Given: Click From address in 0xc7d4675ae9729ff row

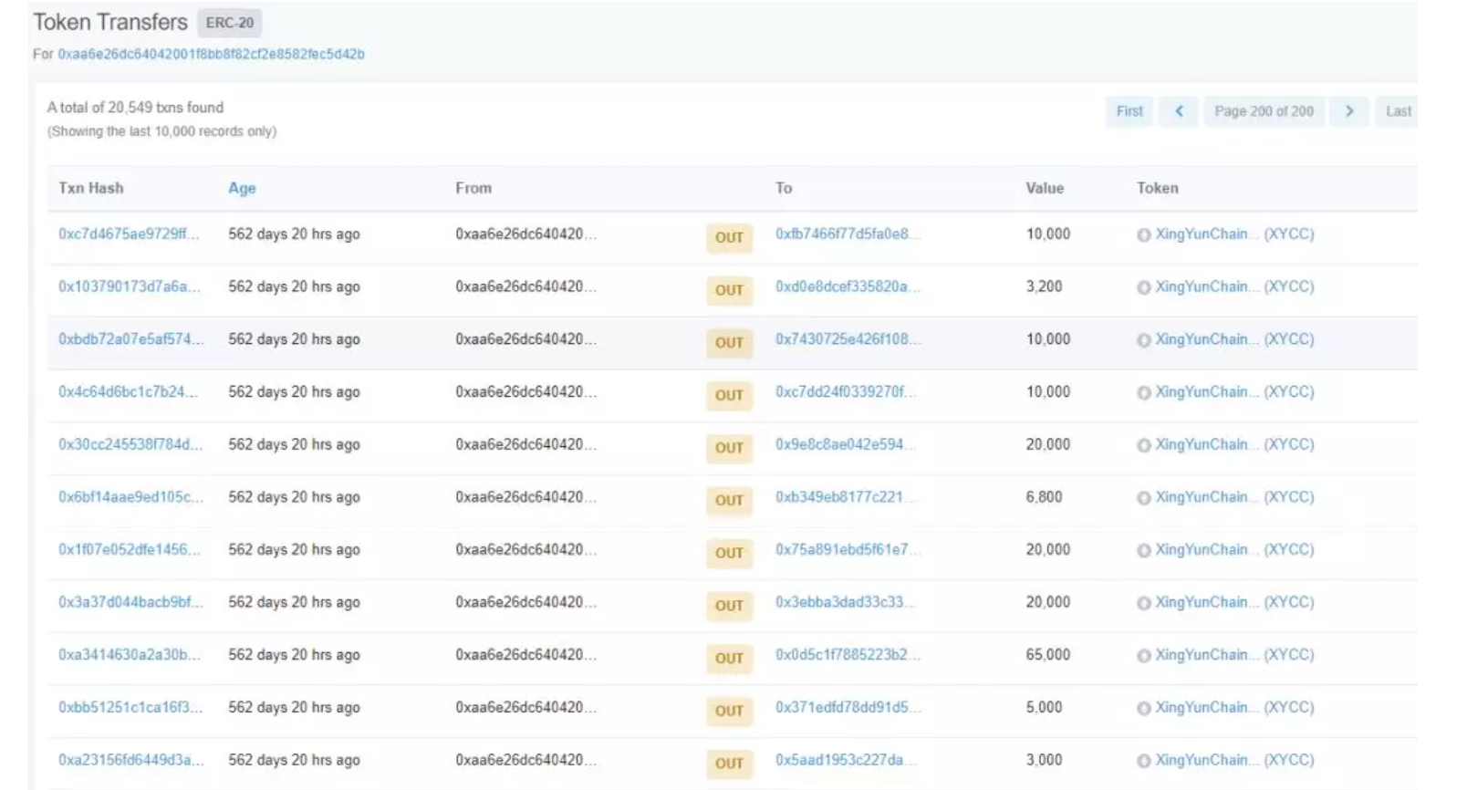Looking at the screenshot, I should click(525, 234).
